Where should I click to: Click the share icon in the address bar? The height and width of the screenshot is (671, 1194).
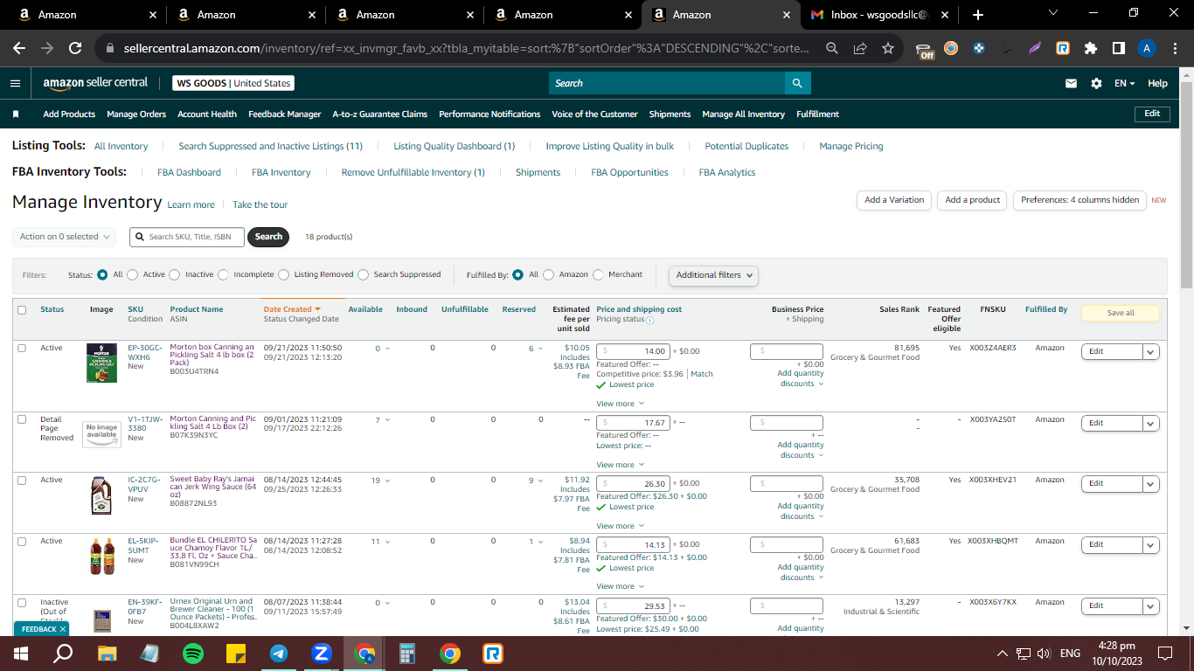click(x=860, y=49)
